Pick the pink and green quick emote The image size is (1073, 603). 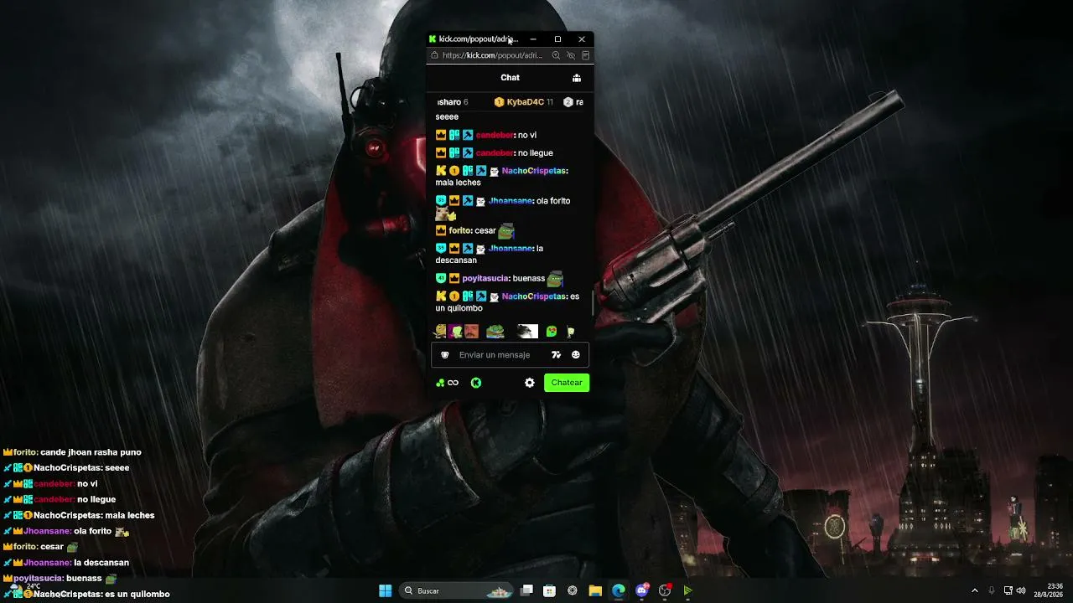[455, 332]
